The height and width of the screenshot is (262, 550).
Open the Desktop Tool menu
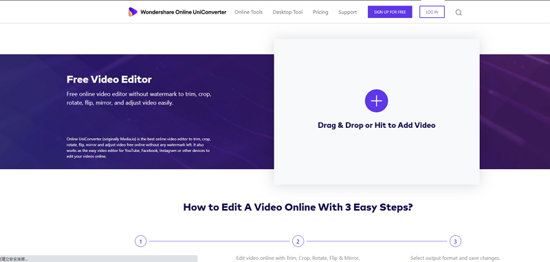tap(287, 12)
